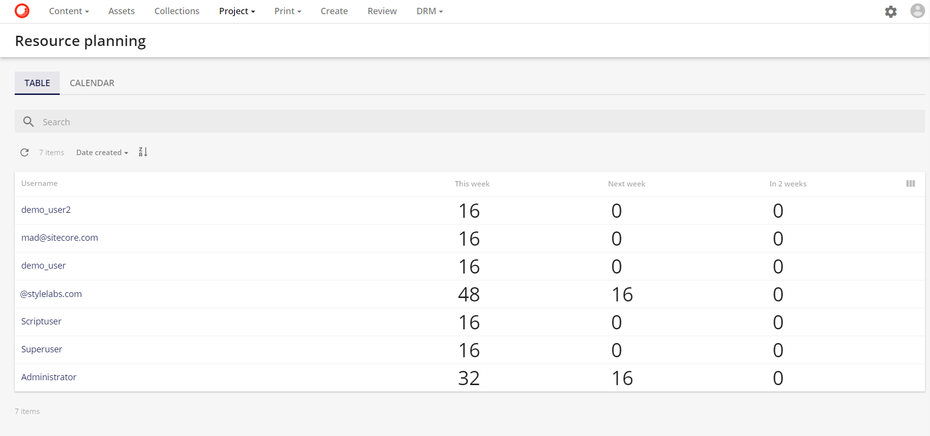Go to Assets in navigation

[121, 11]
